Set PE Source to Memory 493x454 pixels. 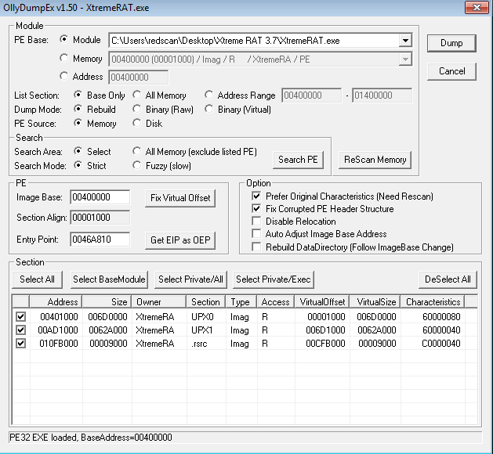click(x=78, y=123)
